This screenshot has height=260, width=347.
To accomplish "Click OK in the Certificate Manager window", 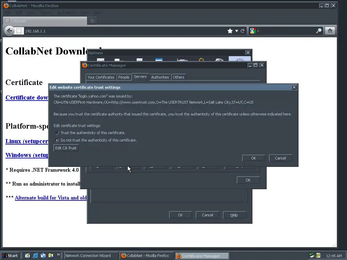I will [x=248, y=180].
